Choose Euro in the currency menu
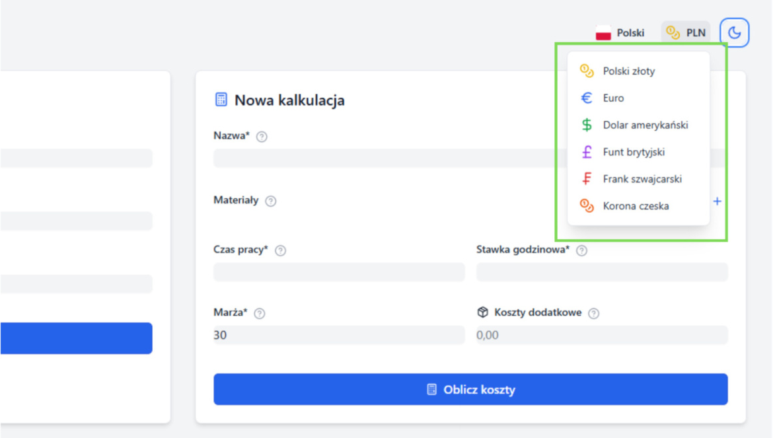Screen dimensions: 773x438 coord(613,98)
